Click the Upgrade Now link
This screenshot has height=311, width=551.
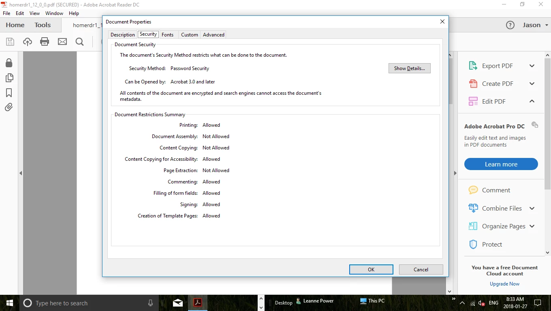click(504, 284)
